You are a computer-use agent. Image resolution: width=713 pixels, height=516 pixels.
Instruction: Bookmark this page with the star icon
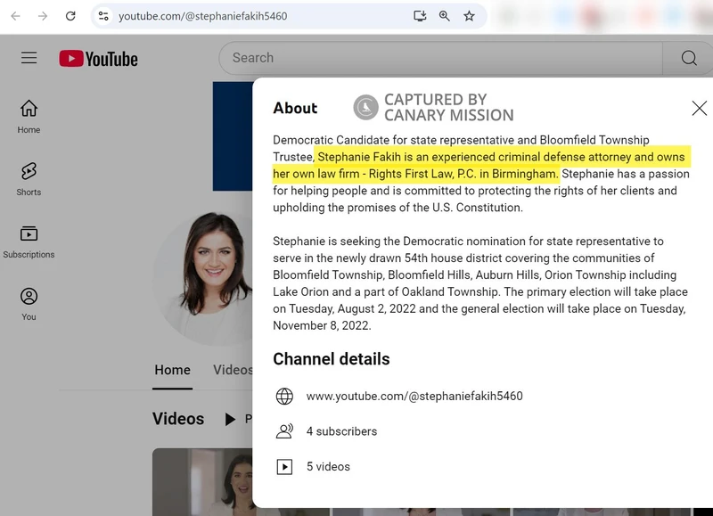click(469, 16)
